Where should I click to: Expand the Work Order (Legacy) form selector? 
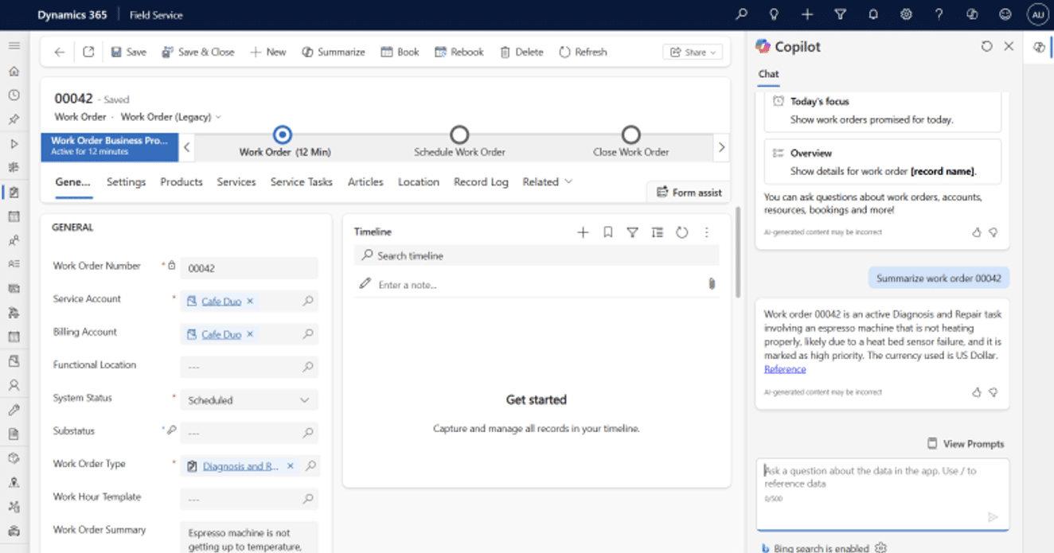[x=171, y=117]
